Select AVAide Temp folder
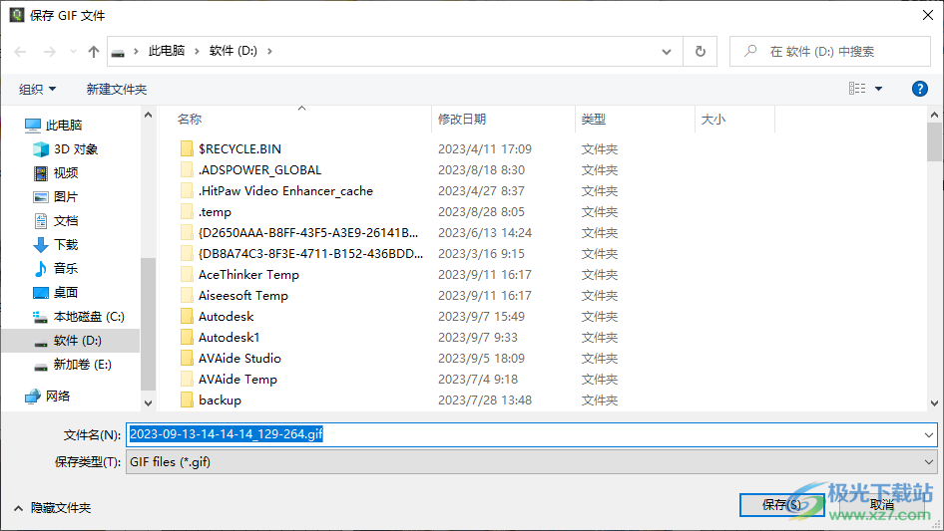Viewport: 944px width, 531px height. [x=237, y=380]
